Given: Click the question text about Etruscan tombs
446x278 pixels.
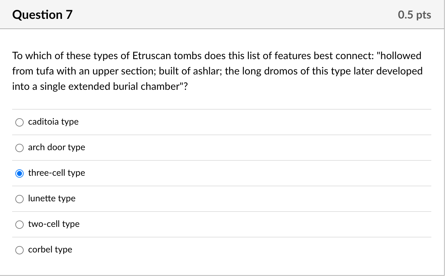Looking at the screenshot, I should (217, 71).
